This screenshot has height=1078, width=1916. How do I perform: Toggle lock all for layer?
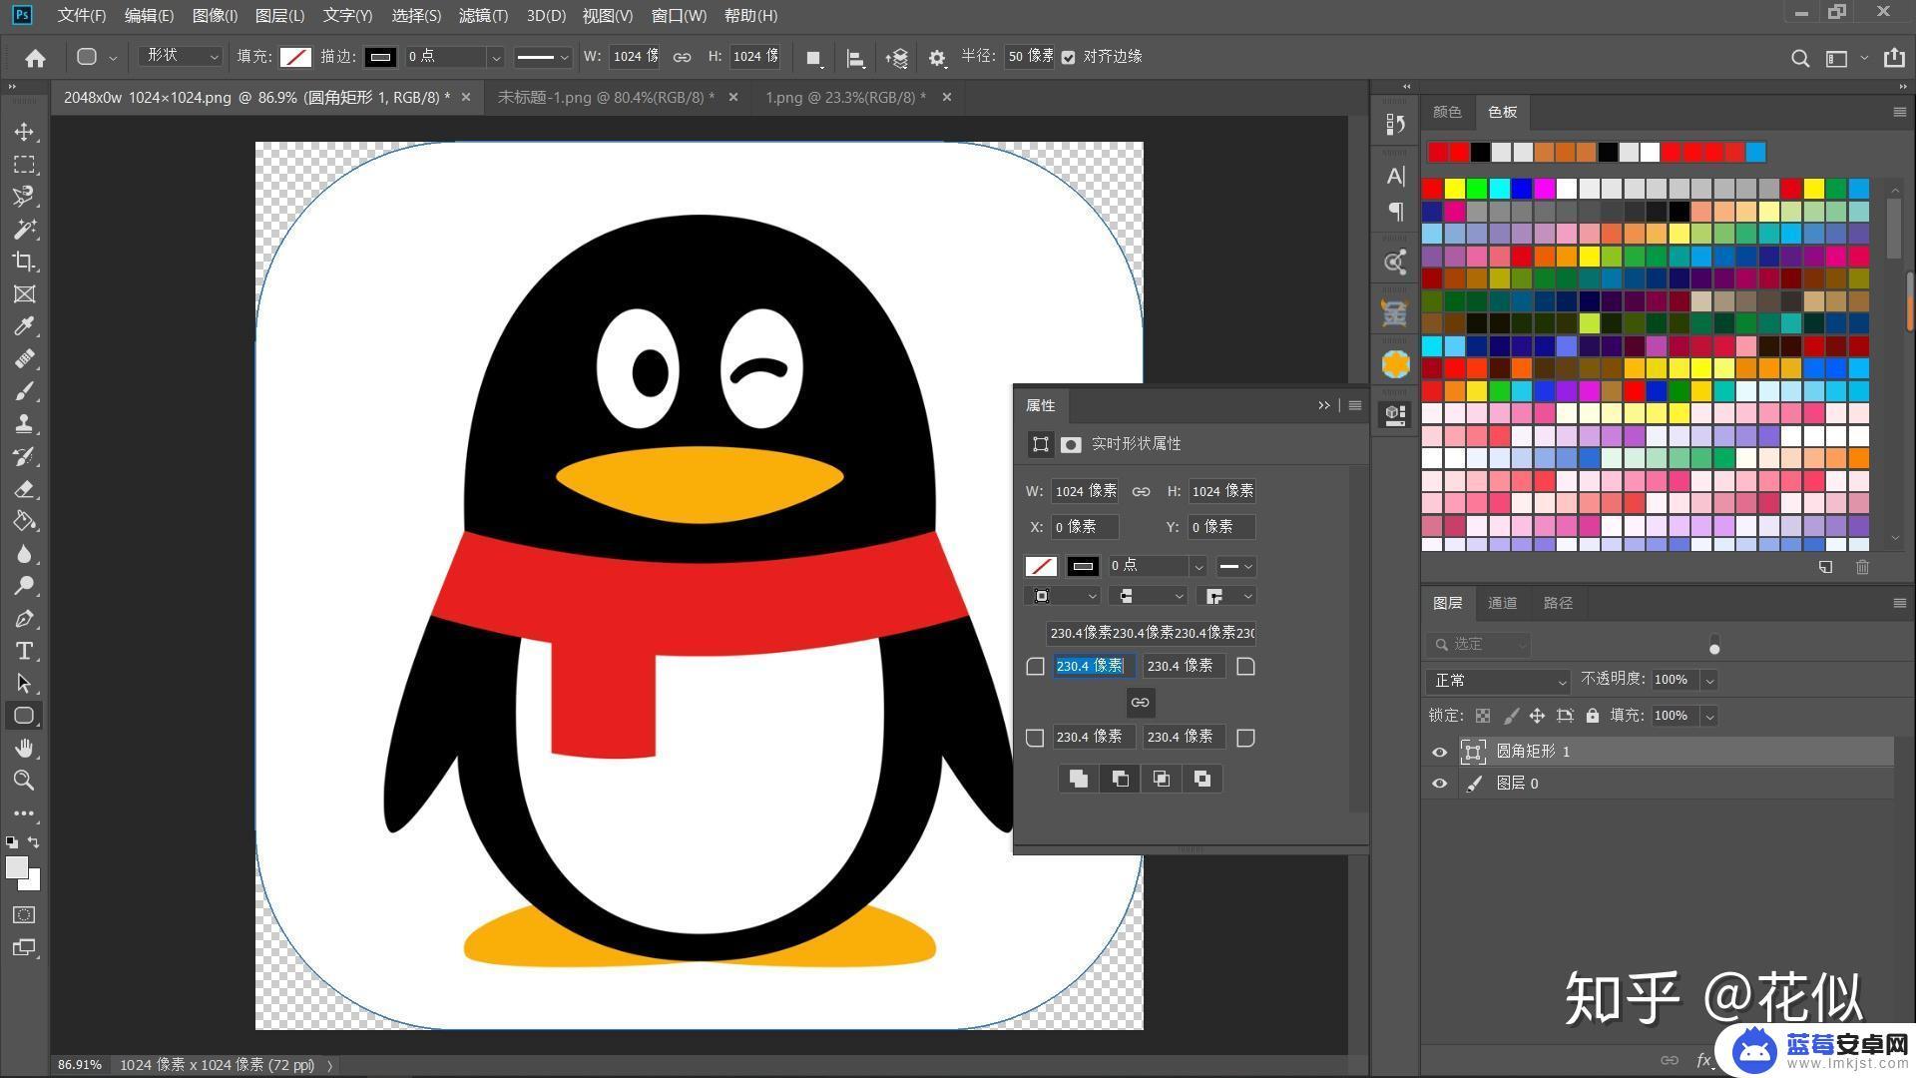click(1592, 716)
